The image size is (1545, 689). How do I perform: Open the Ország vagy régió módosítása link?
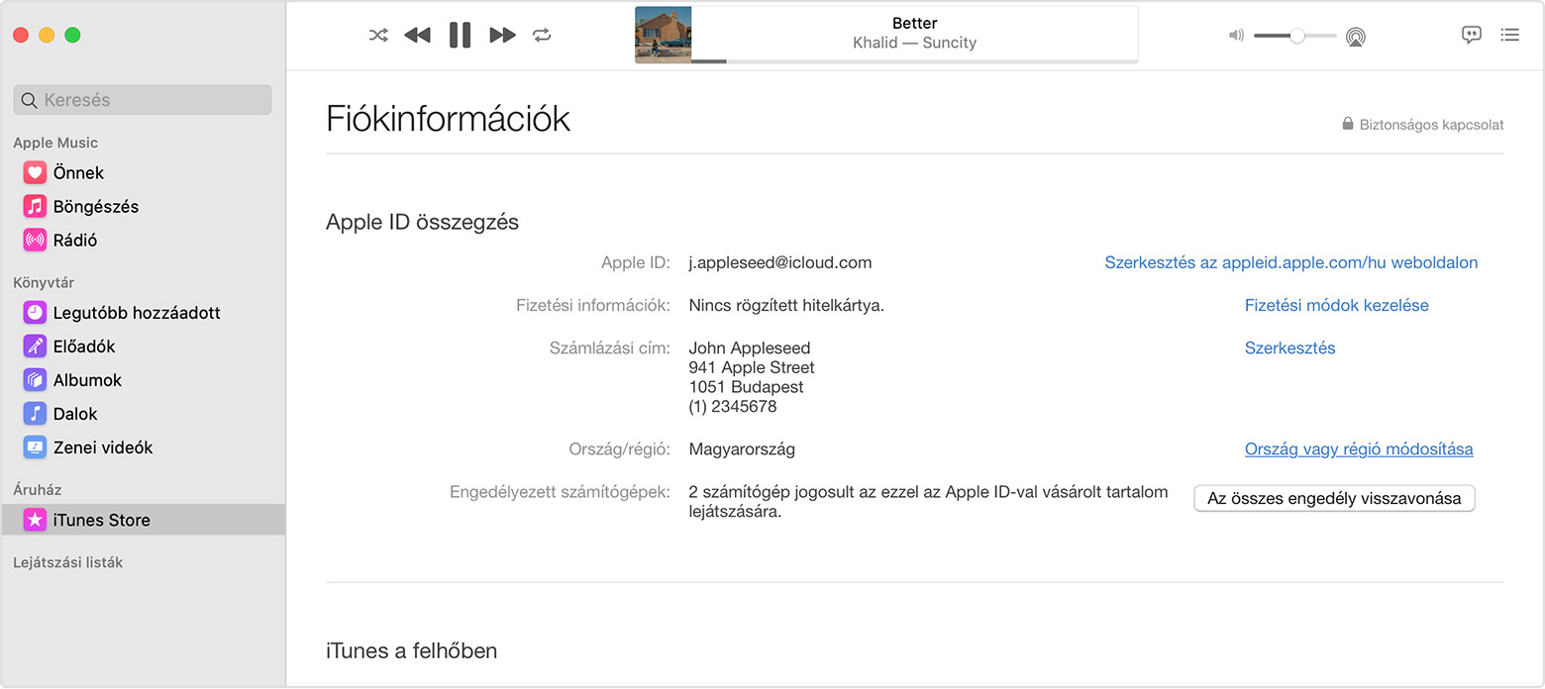click(1358, 448)
